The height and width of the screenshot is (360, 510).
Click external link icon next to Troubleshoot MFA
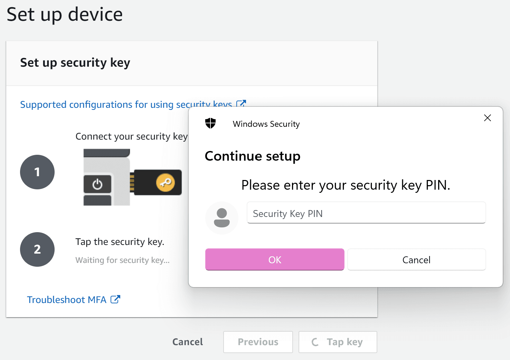click(115, 299)
